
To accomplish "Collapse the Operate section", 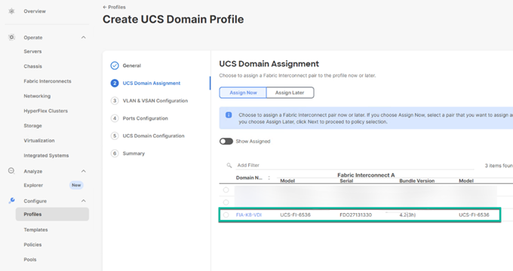I will 84,38.
